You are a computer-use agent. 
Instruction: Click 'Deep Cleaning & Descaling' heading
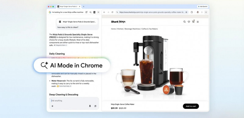pos(64,94)
